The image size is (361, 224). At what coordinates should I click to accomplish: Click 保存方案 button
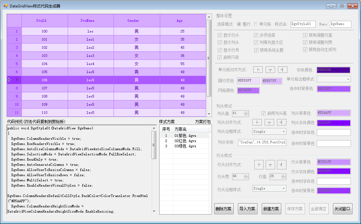pos(295,209)
